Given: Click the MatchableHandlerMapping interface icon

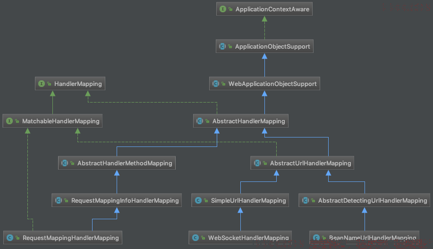Looking at the screenshot, I should (x=9, y=121).
